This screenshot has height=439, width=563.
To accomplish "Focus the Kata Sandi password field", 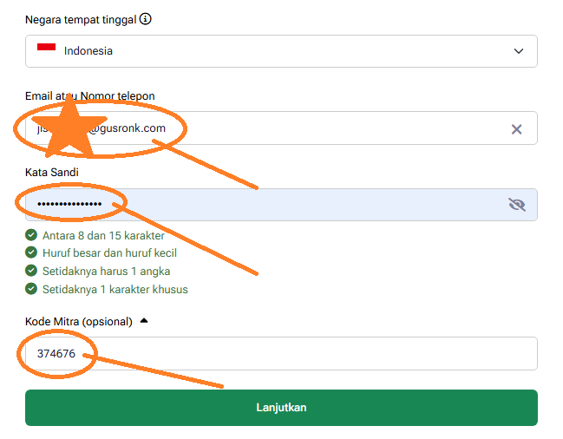I will (304, 205).
